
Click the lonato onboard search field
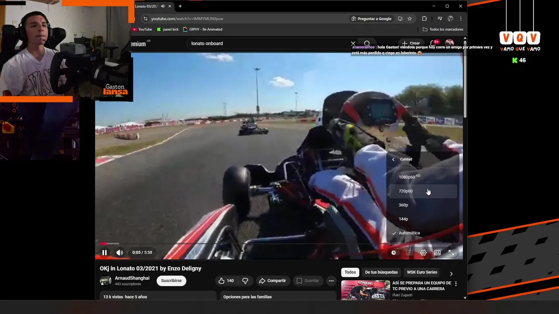point(269,44)
